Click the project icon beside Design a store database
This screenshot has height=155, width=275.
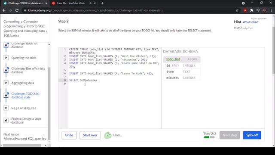click(6, 121)
